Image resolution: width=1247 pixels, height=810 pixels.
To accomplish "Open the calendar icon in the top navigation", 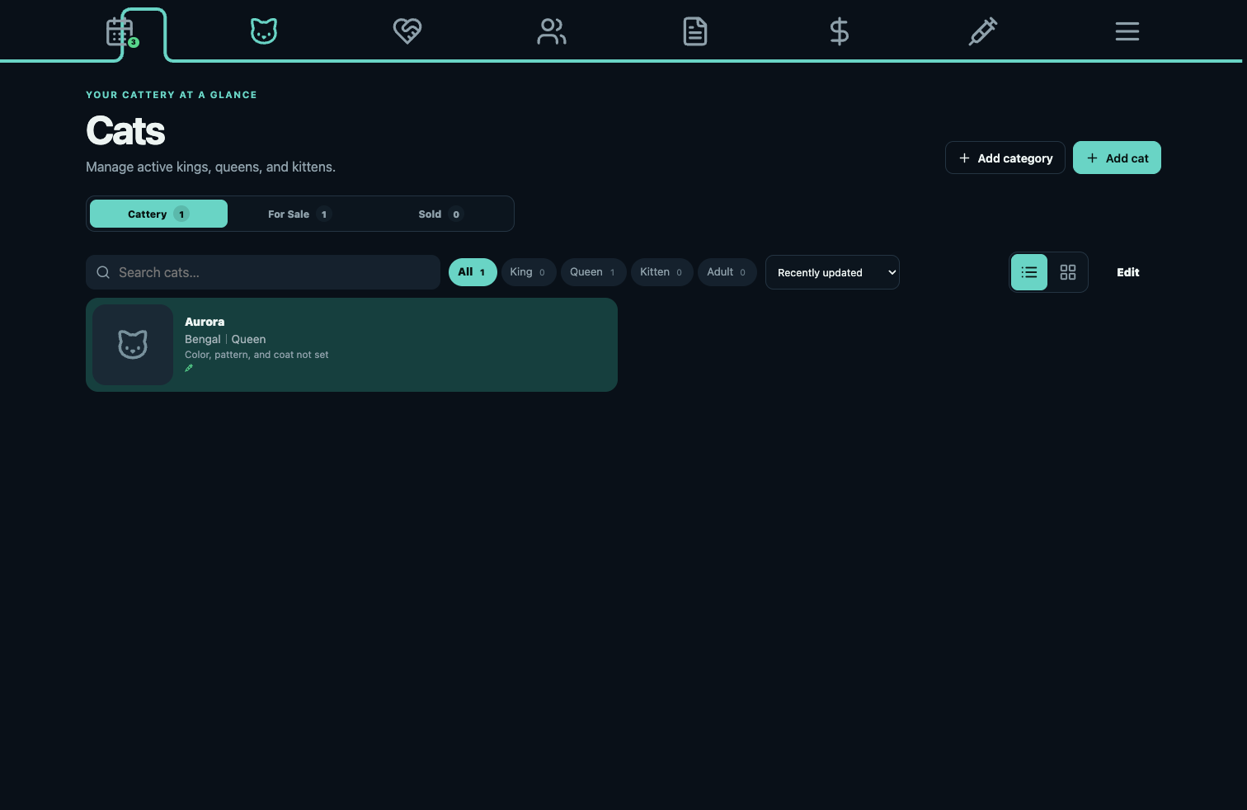I will coord(120,31).
